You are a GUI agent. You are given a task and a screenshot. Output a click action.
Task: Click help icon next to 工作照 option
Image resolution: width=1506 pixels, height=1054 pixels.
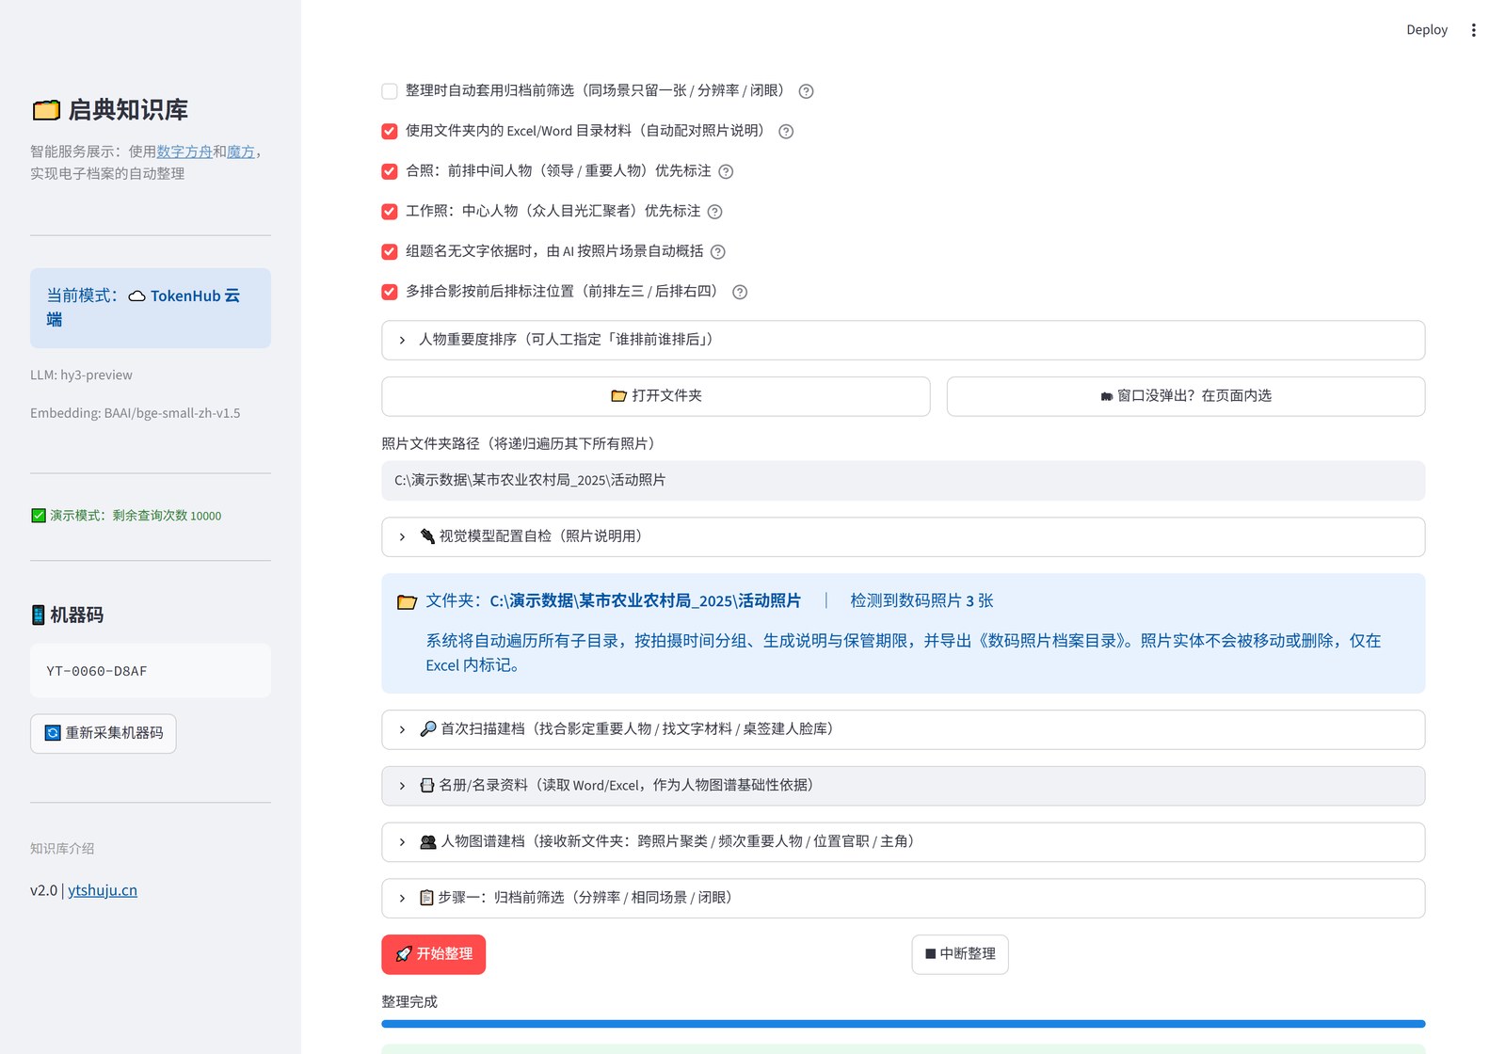click(x=714, y=212)
